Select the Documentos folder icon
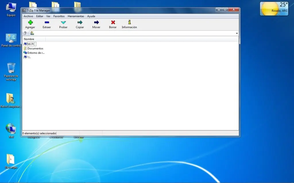Viewport: 294px width, 183px height. point(25,48)
